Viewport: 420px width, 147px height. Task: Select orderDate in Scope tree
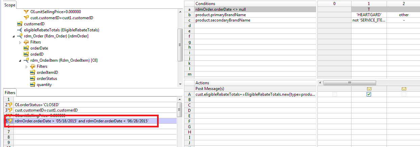pos(39,48)
